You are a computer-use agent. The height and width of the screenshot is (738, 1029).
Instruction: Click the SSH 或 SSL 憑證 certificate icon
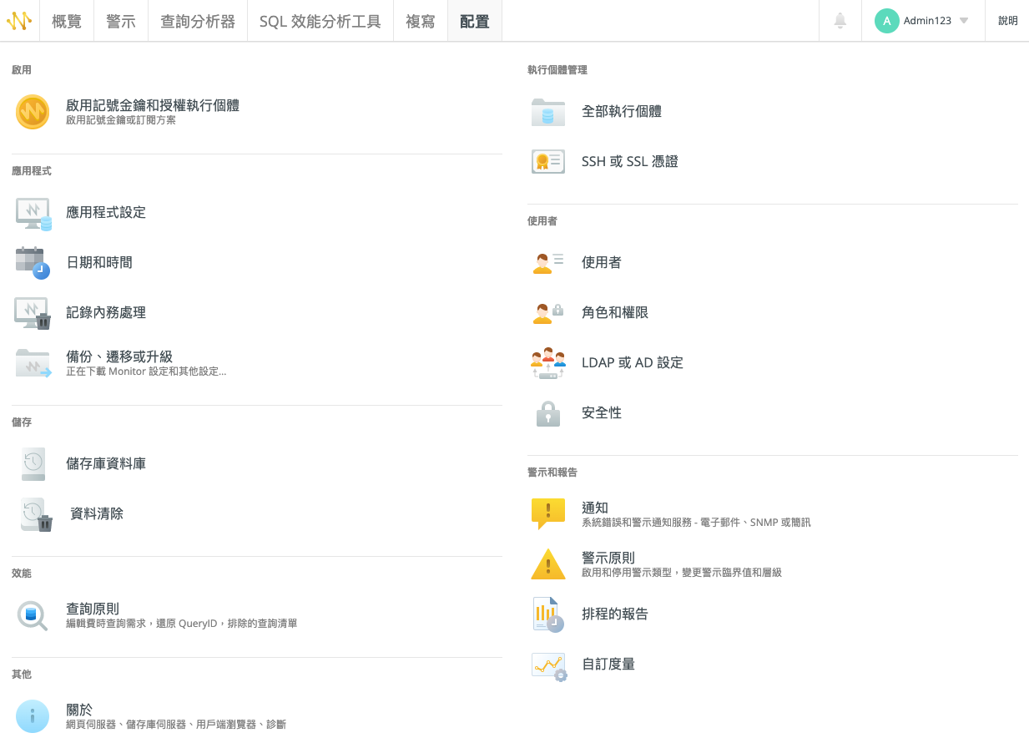[x=548, y=162]
